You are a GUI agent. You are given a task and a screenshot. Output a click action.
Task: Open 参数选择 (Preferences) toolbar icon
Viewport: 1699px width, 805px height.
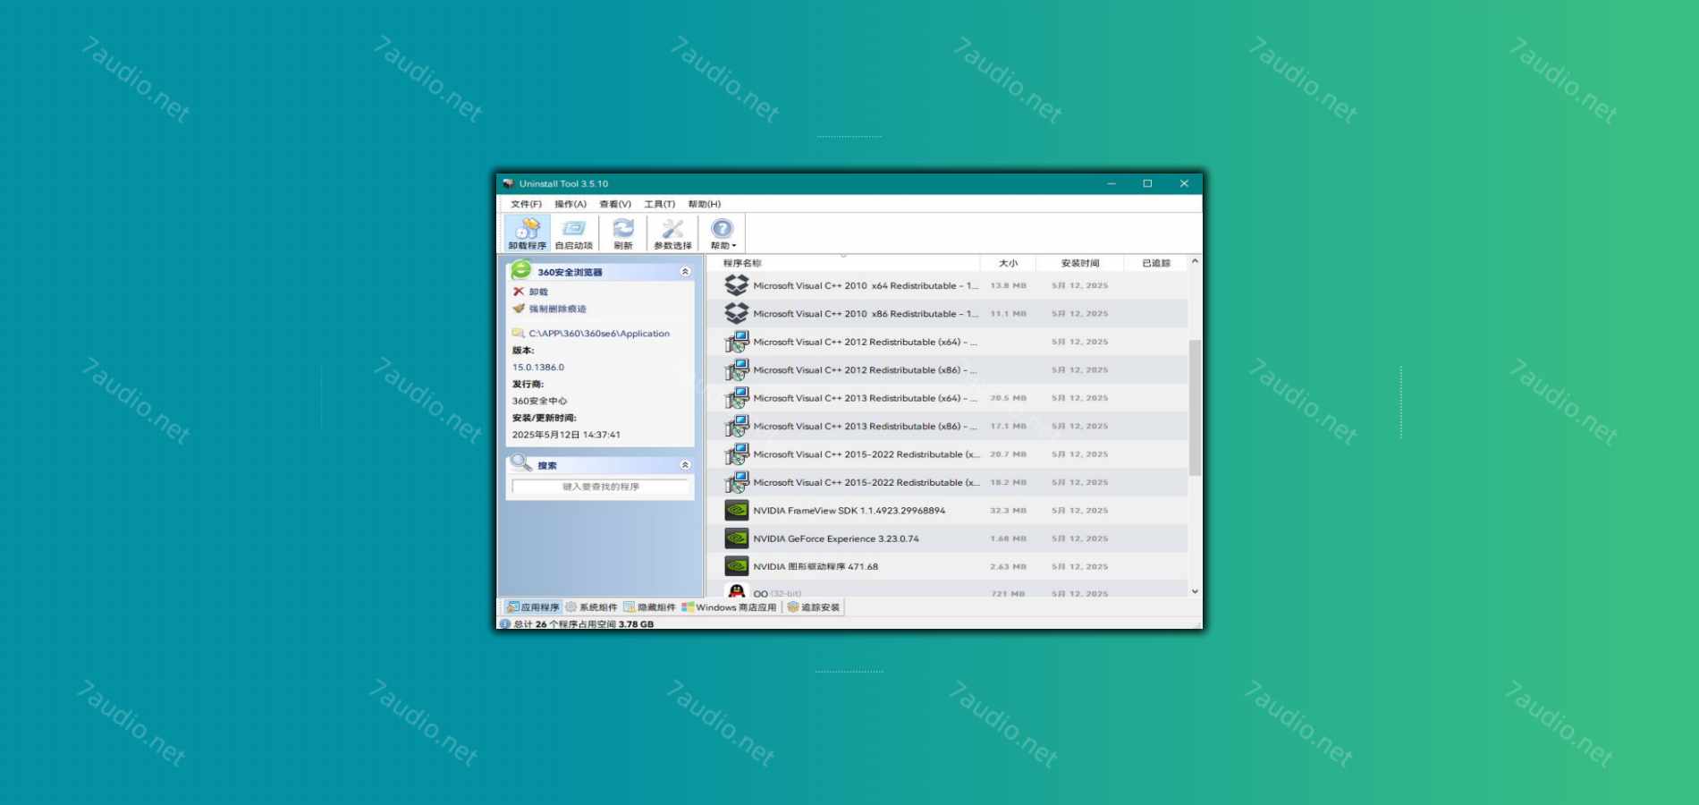[x=672, y=233]
